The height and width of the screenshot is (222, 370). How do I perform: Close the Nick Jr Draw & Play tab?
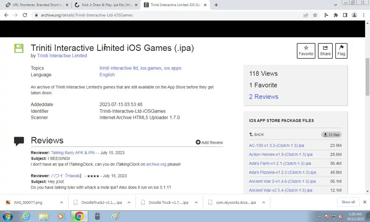[136, 5]
